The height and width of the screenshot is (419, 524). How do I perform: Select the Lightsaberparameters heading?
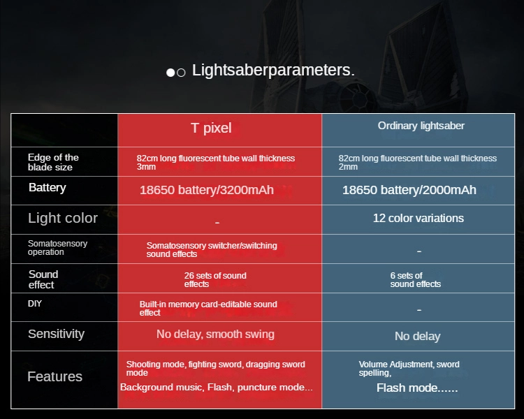[273, 70]
